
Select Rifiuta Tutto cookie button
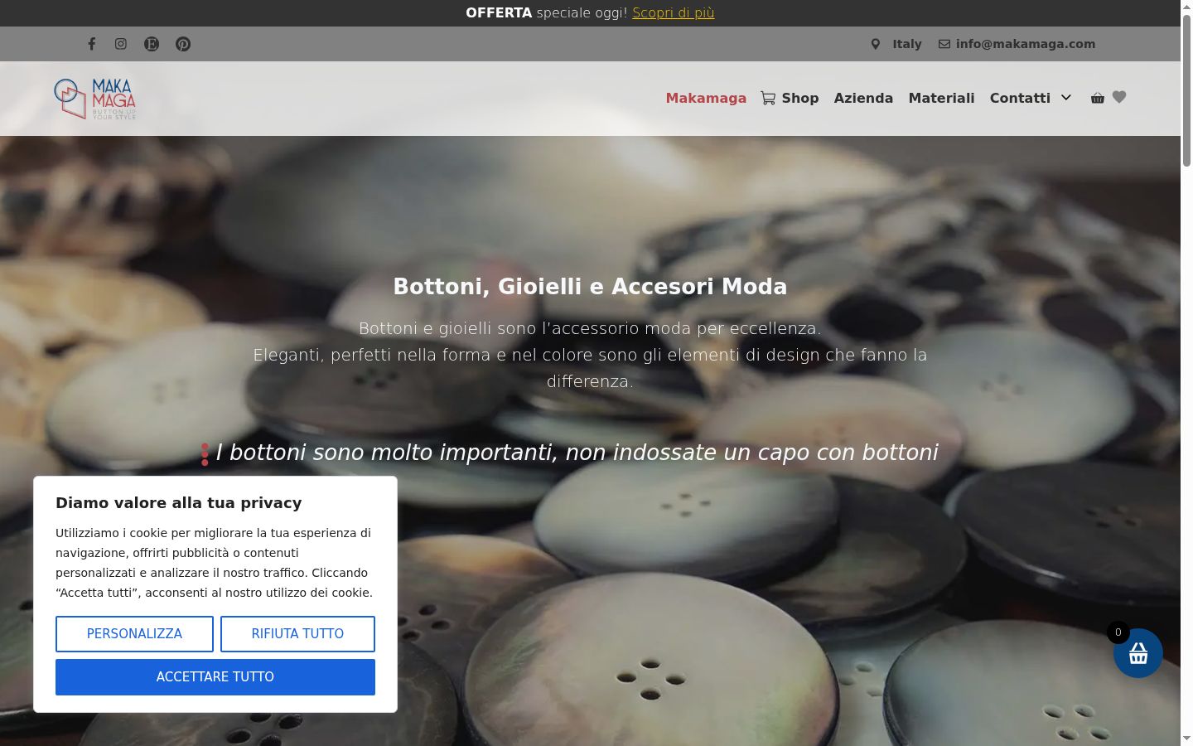click(x=297, y=634)
